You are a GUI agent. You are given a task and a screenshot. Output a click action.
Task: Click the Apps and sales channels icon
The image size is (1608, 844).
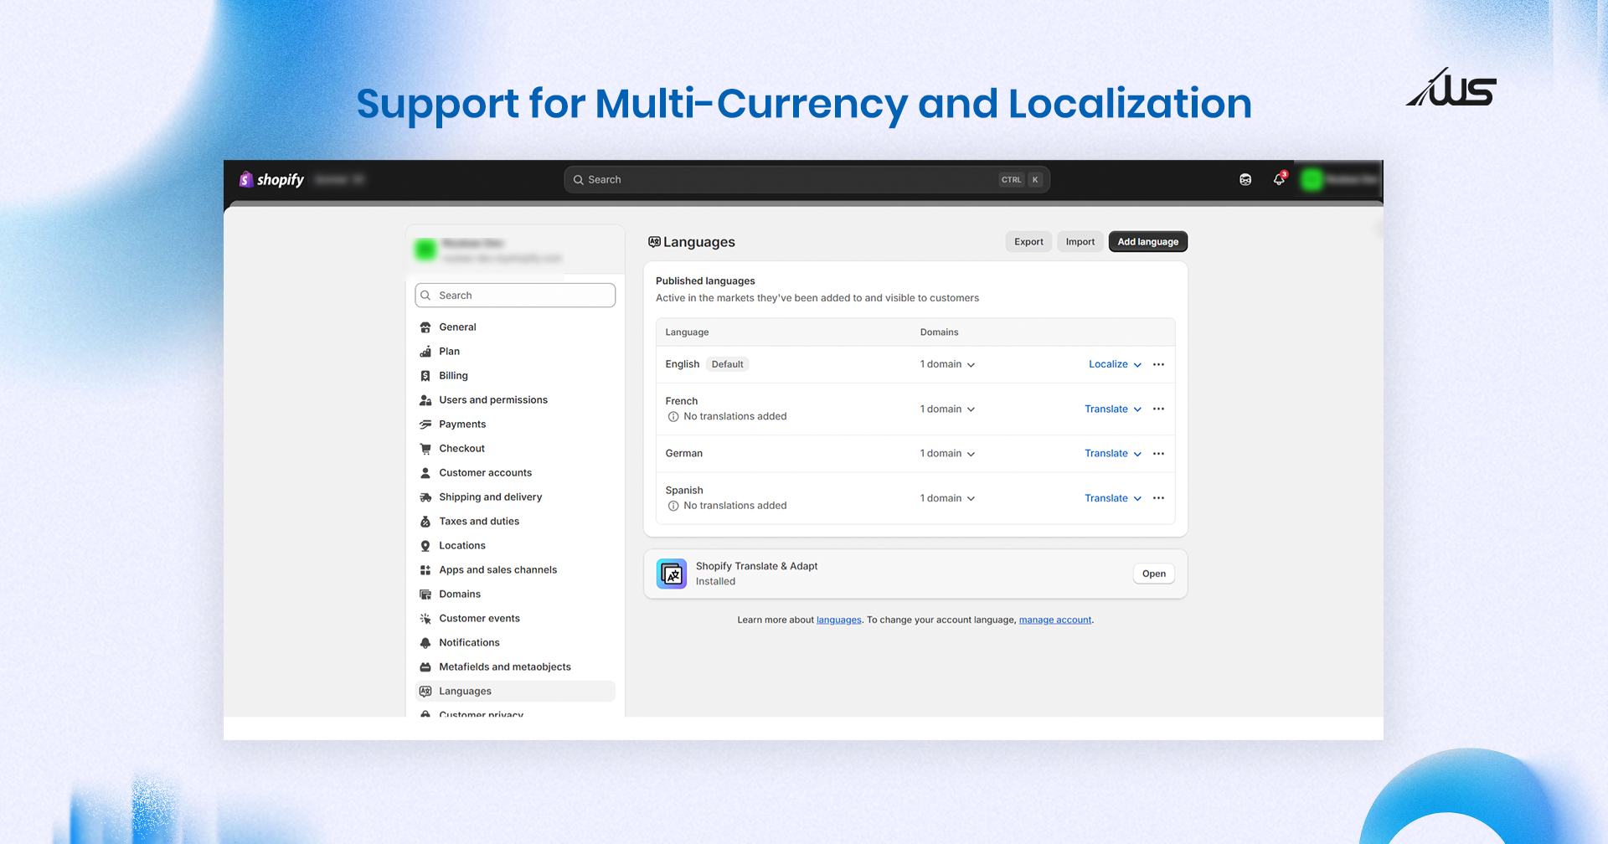(425, 570)
